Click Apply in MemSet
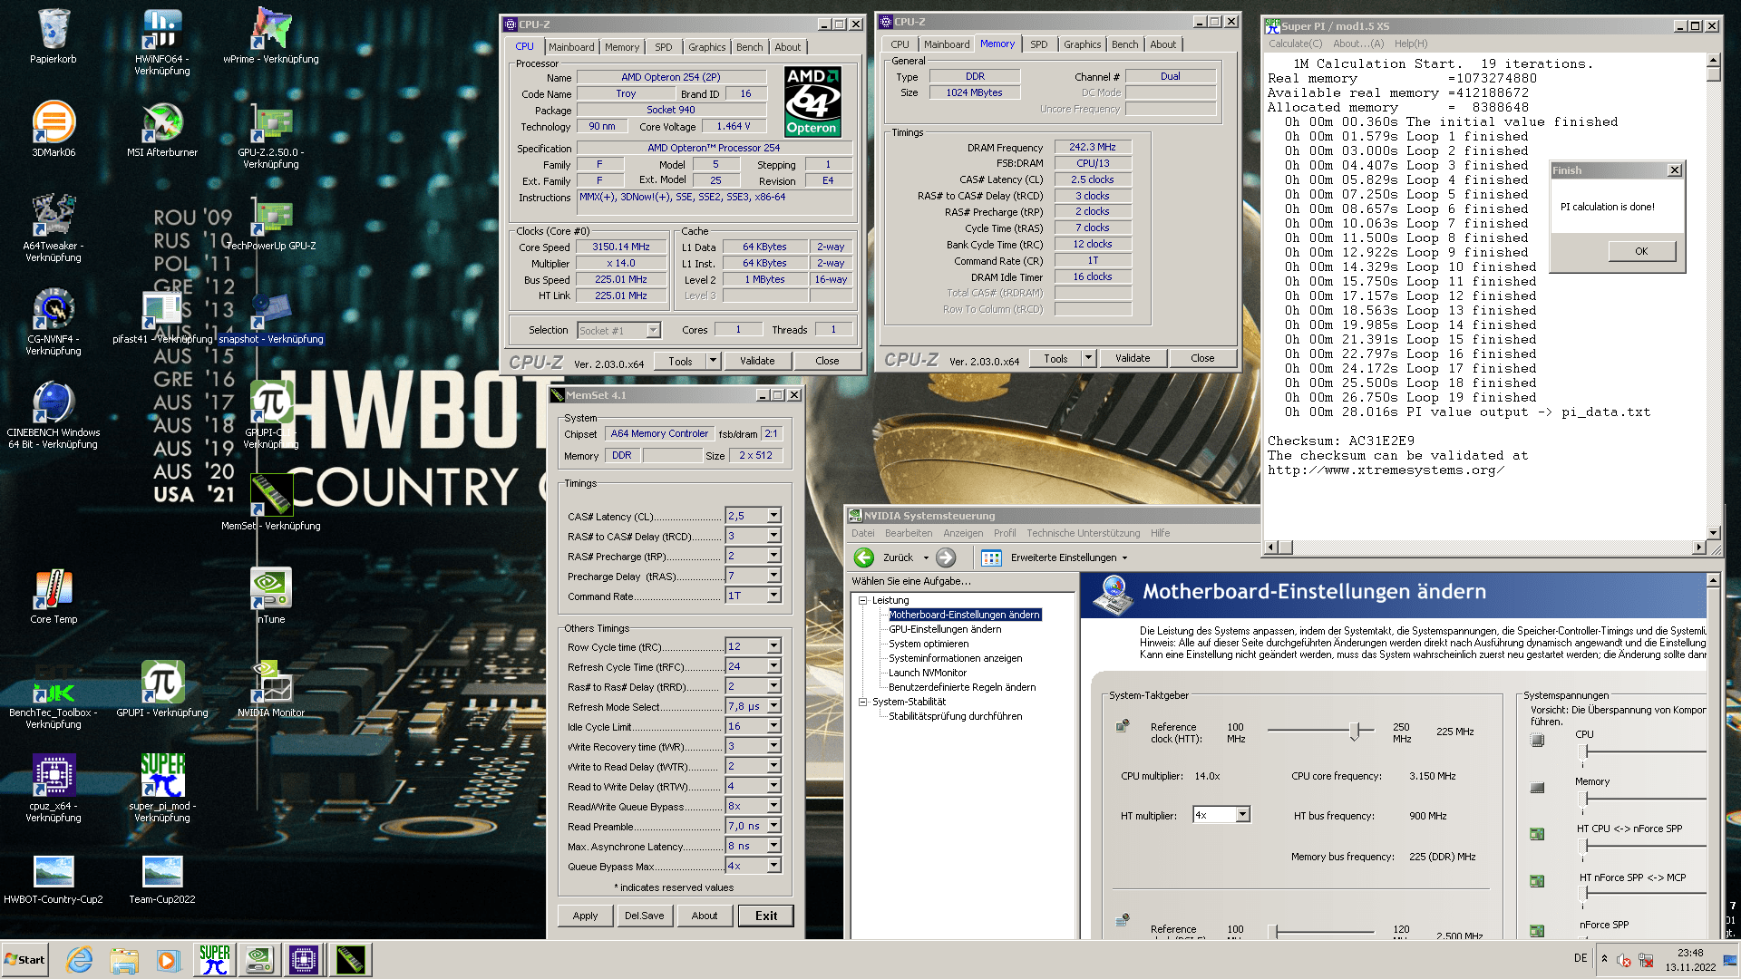Image resolution: width=1741 pixels, height=979 pixels. [x=585, y=916]
